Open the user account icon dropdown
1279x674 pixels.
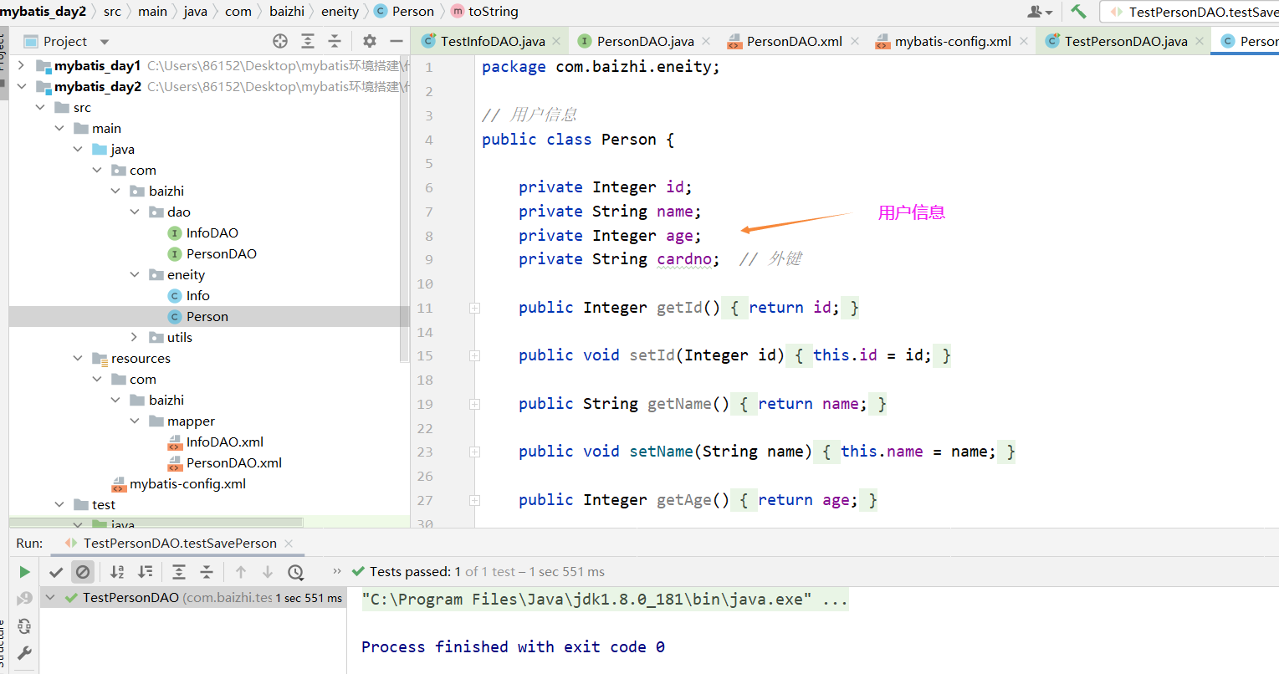point(1039,12)
